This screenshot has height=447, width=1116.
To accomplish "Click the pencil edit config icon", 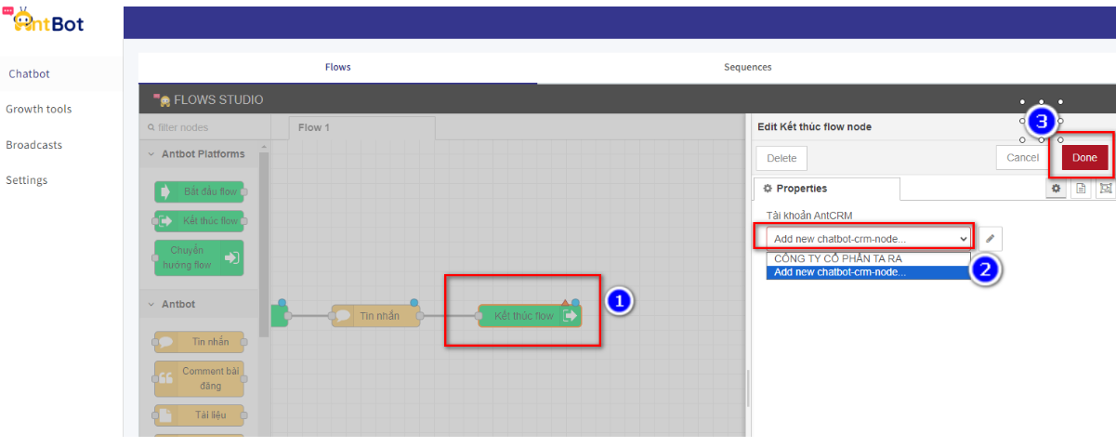I will coord(991,239).
